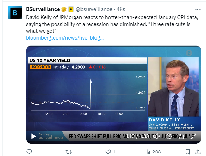Bookmark this tweet
The image size is (206, 156).
tap(188, 151)
